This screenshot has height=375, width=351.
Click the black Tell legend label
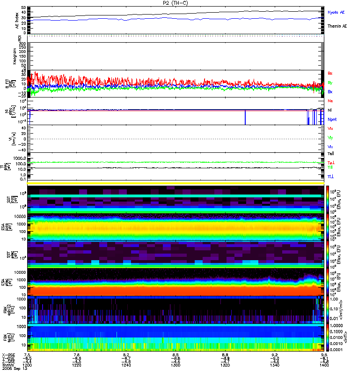331,154
